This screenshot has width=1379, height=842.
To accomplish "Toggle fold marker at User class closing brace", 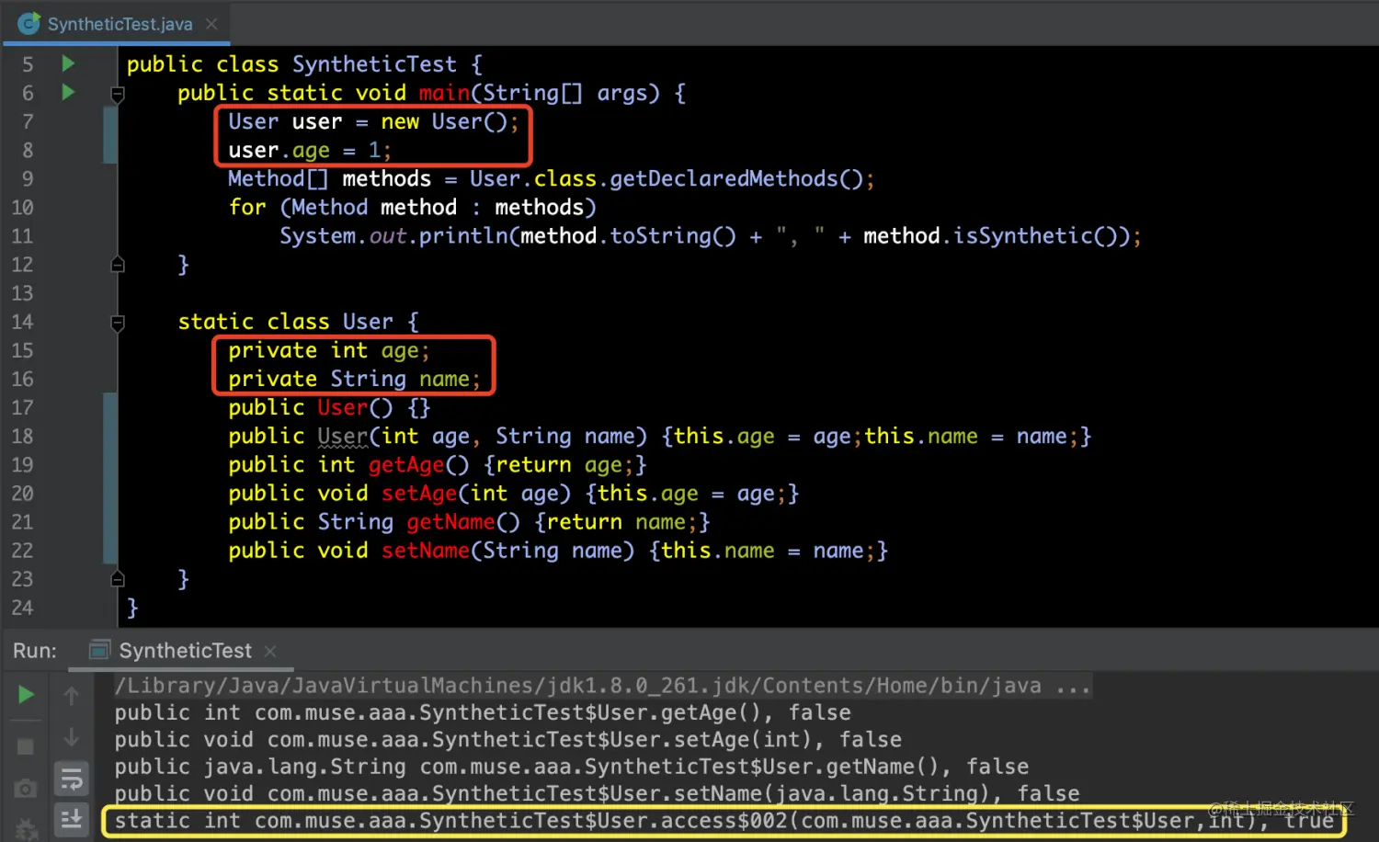I will click(x=118, y=579).
